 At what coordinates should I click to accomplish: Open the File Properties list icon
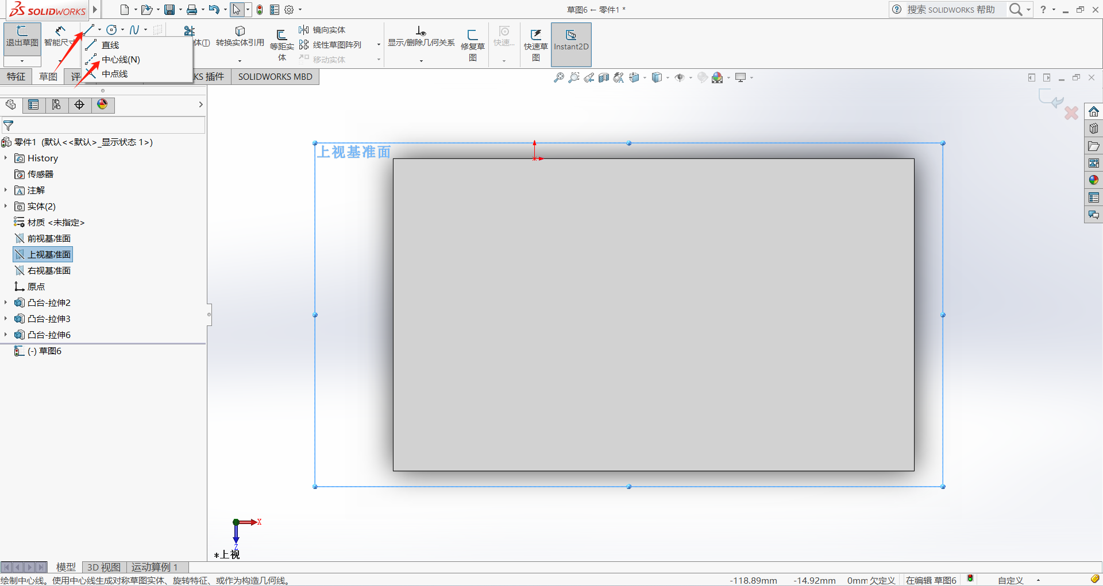275,10
